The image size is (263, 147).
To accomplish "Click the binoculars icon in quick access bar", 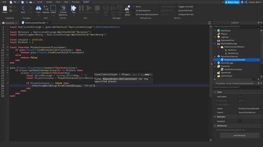I will tap(31, 2).
